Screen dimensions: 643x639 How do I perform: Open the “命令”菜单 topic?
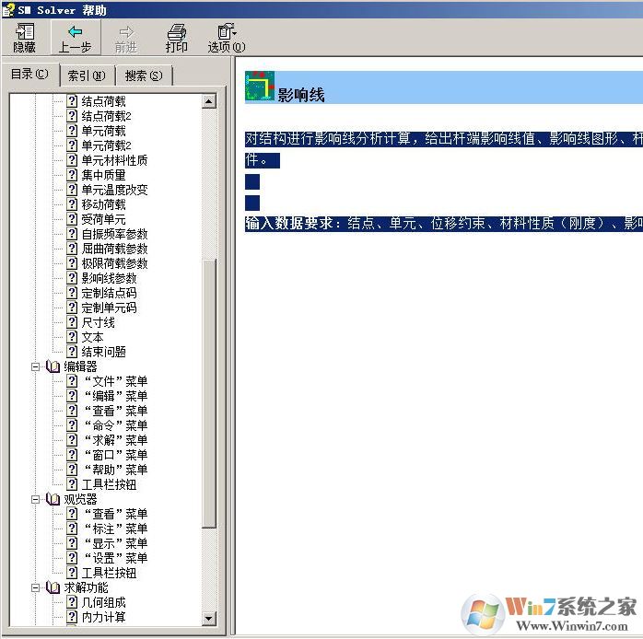point(116,426)
